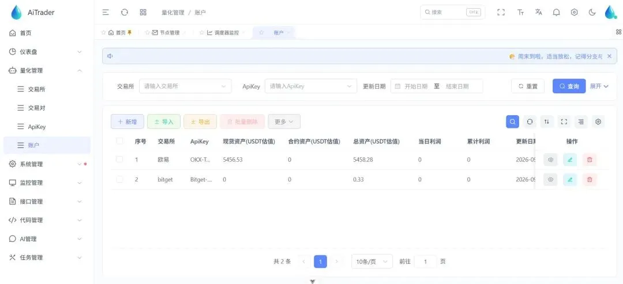Screen dimensions: 623x284
Task: Edit the 欧易 account row
Action: (x=570, y=160)
